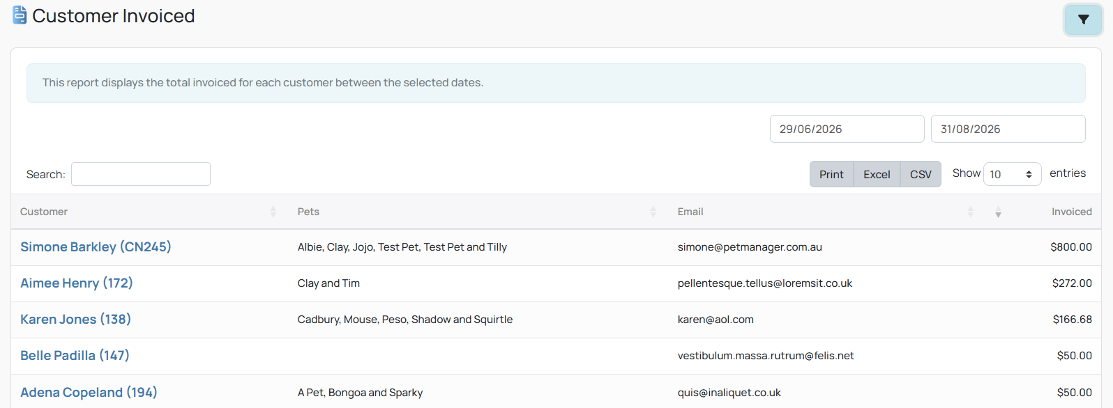The image size is (1113, 408).
Task: Open Belle Padilla (147) customer
Action: (75, 356)
